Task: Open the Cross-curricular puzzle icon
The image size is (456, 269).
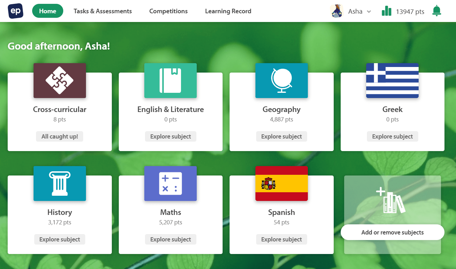Action: (60, 81)
